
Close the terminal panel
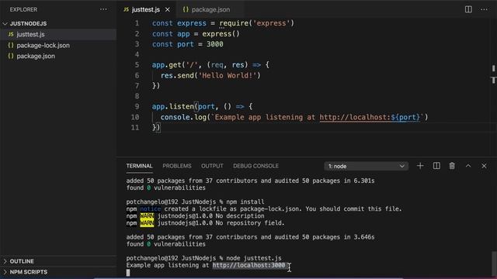point(484,166)
